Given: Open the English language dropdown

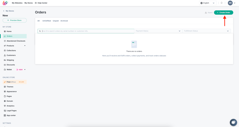Looking at the screenshot, I should 208,3.
